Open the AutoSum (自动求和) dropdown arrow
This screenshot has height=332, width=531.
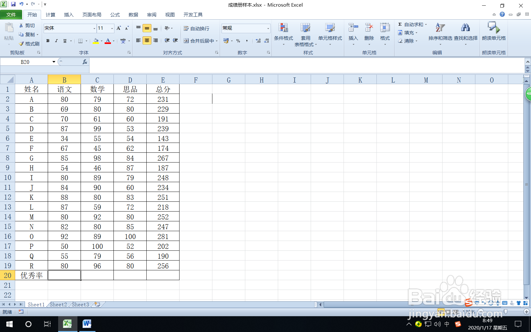[426, 24]
